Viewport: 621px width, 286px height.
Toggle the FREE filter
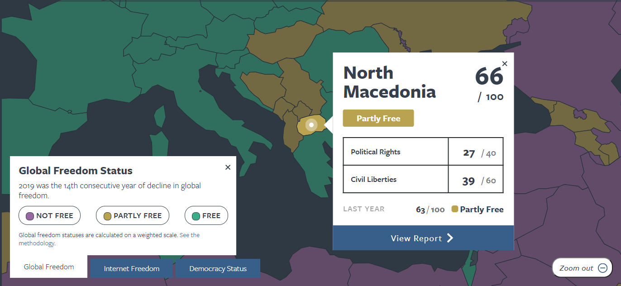(x=206, y=216)
